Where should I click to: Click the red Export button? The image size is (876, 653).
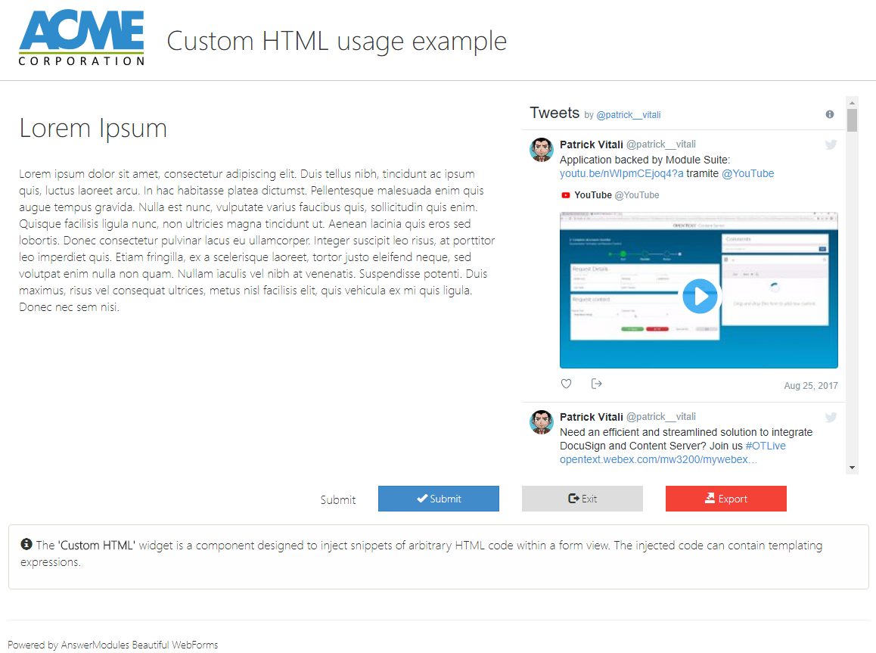pyautogui.click(x=725, y=499)
